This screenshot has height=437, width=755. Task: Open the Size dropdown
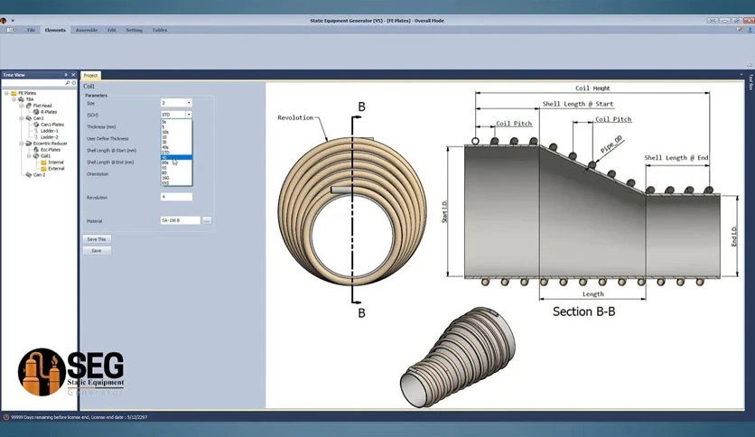[189, 103]
